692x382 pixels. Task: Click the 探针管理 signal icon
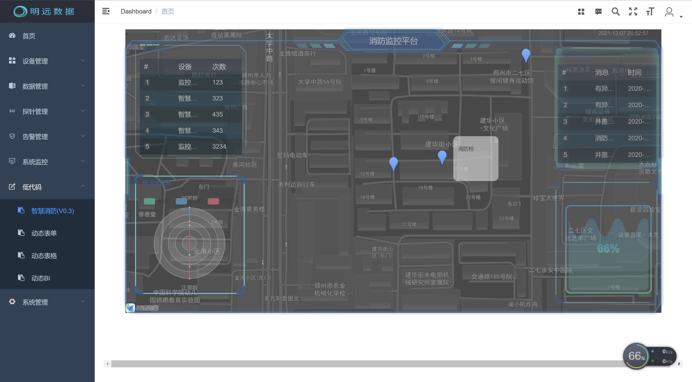[12, 111]
